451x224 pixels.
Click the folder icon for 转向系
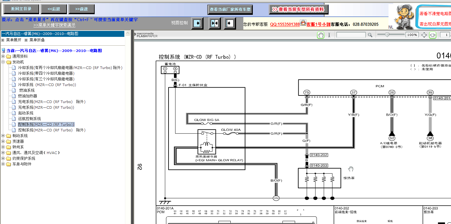pos(9,147)
